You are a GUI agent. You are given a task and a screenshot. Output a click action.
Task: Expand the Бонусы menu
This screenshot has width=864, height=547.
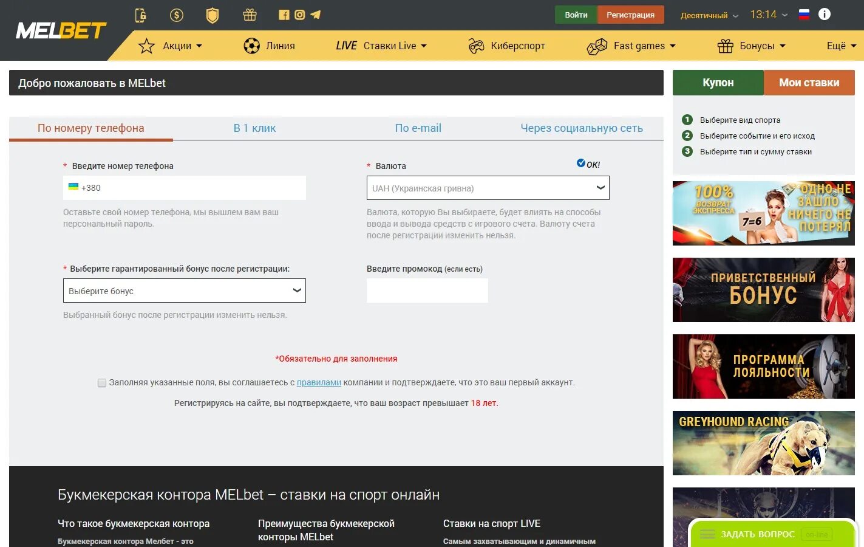tap(763, 46)
